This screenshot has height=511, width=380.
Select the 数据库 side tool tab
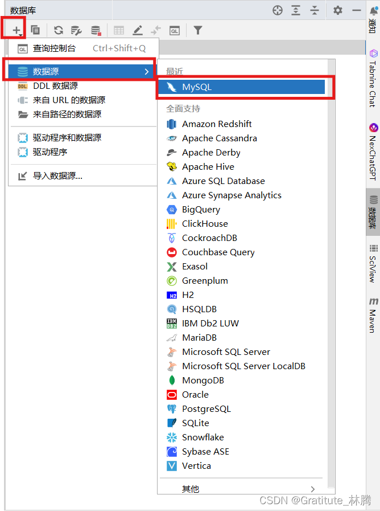click(x=373, y=211)
